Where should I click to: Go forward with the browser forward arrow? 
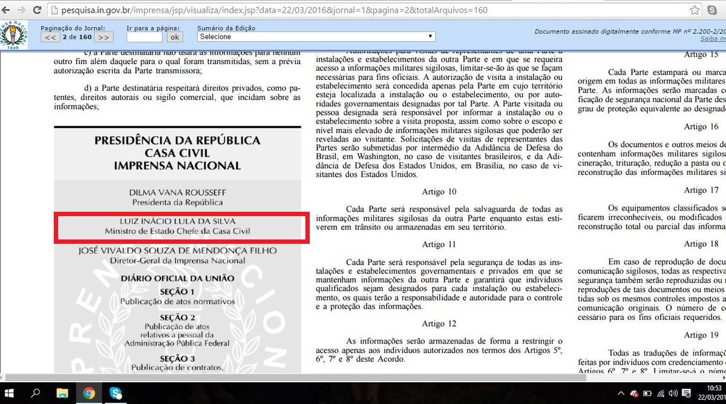coord(21,10)
